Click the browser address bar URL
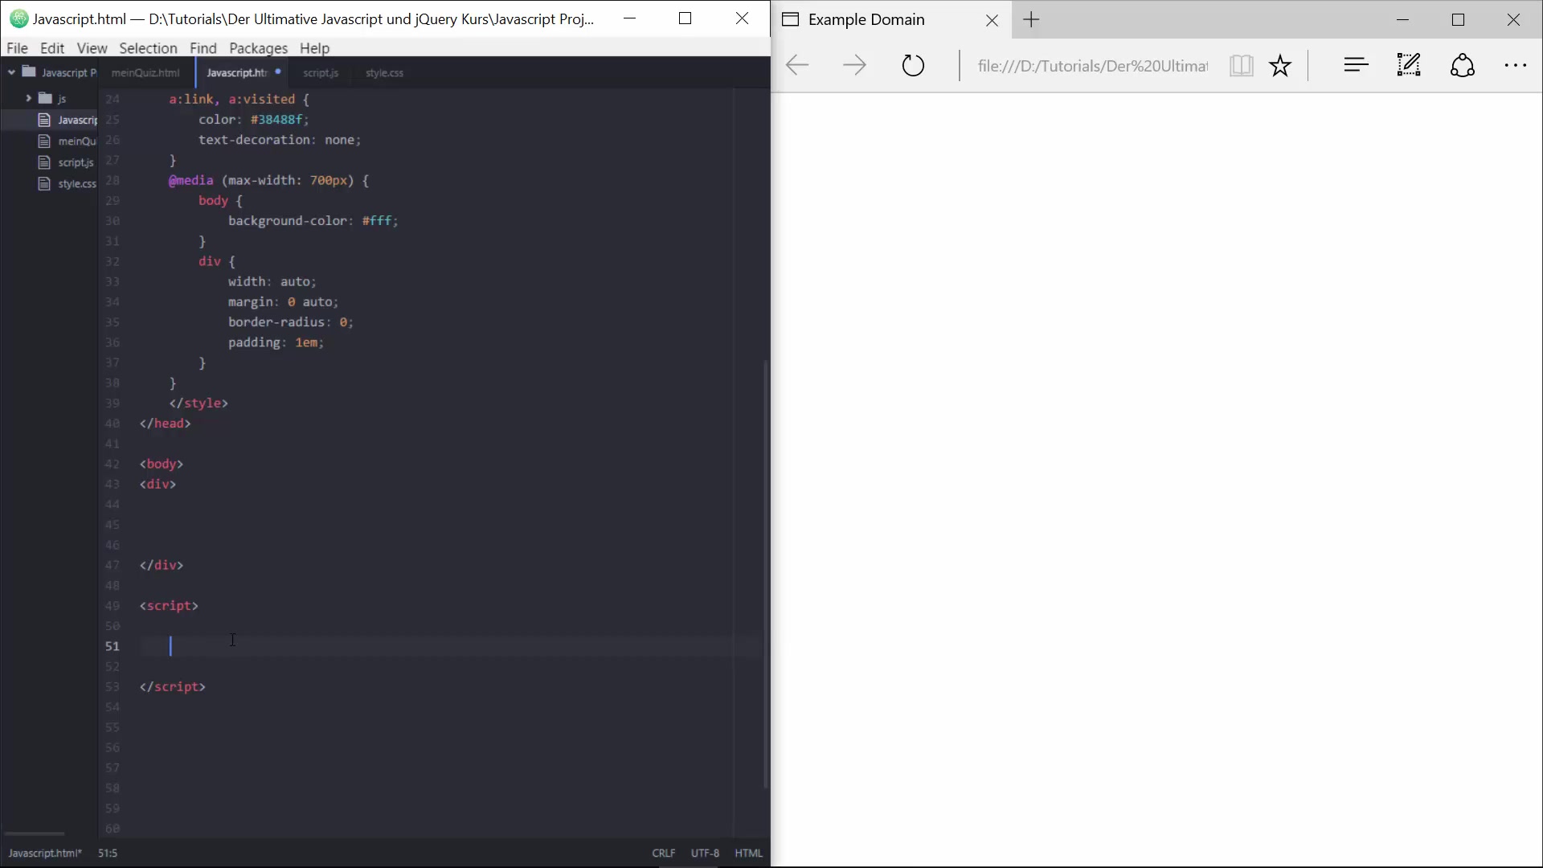This screenshot has height=868, width=1543. [1092, 66]
